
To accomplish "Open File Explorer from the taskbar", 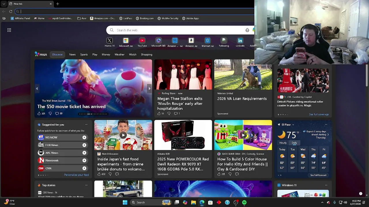I will tap(193, 202).
